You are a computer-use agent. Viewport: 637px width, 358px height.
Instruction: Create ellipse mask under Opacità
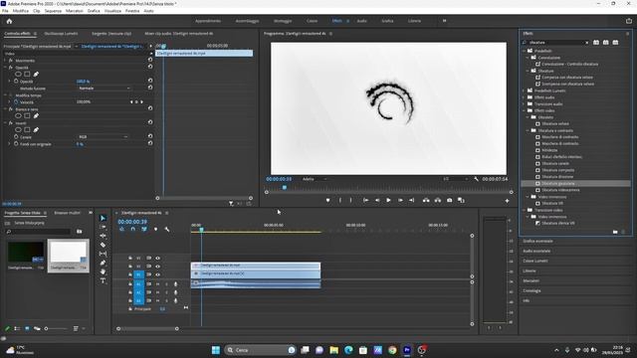tap(18, 75)
